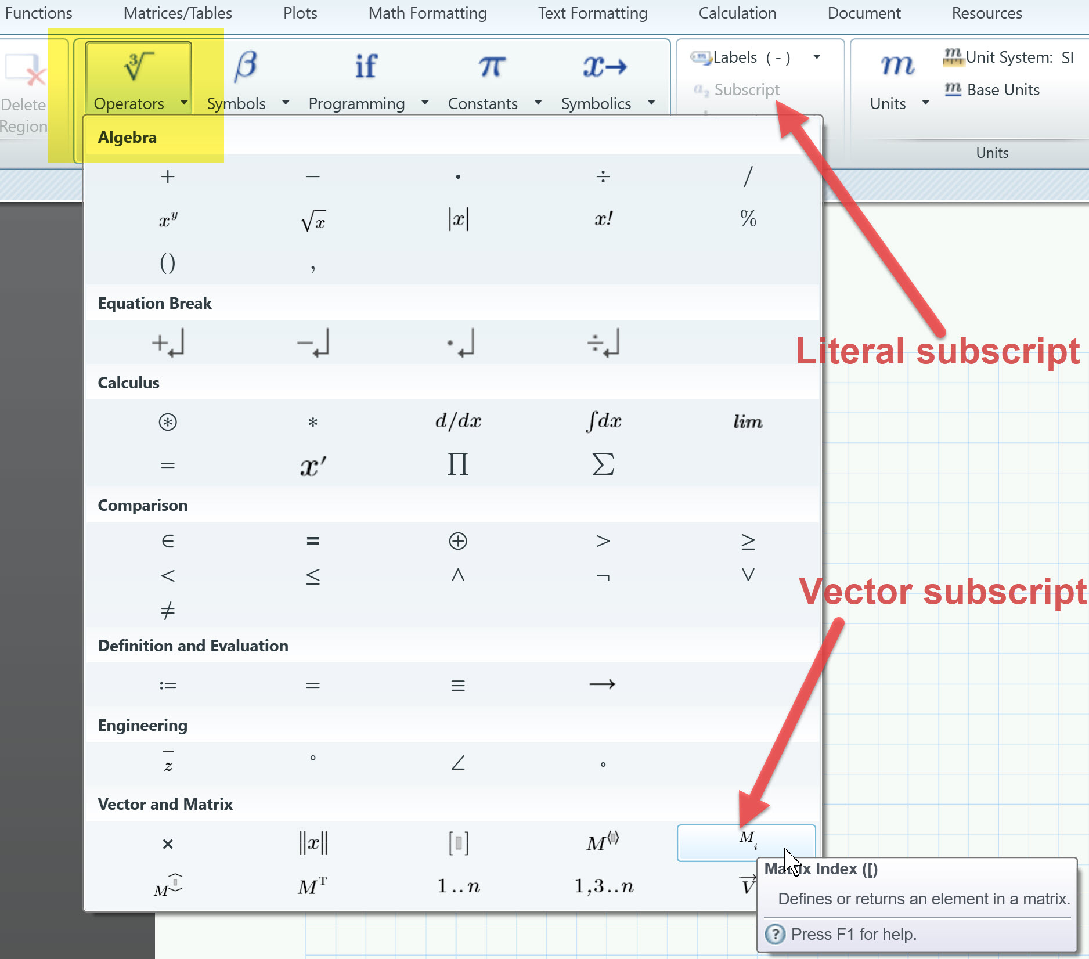Insert the less-than-or-equal operator
This screenshot has height=959, width=1089.
(313, 576)
